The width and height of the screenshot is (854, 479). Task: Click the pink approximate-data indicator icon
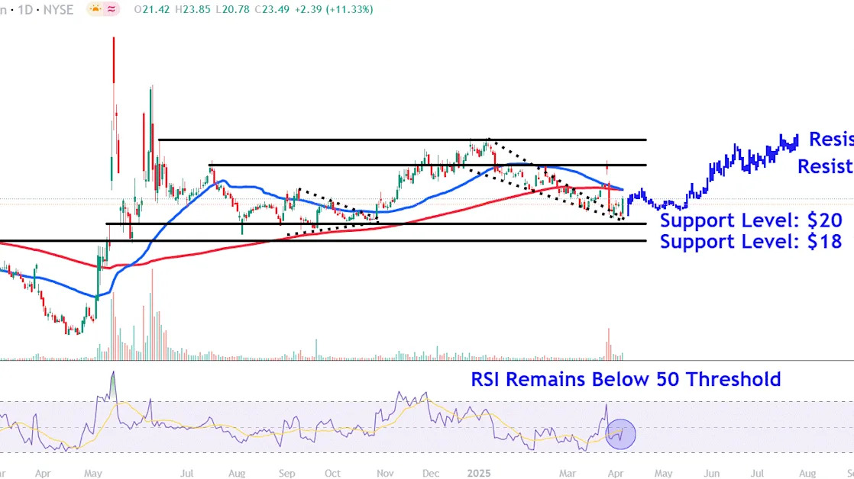point(112,9)
